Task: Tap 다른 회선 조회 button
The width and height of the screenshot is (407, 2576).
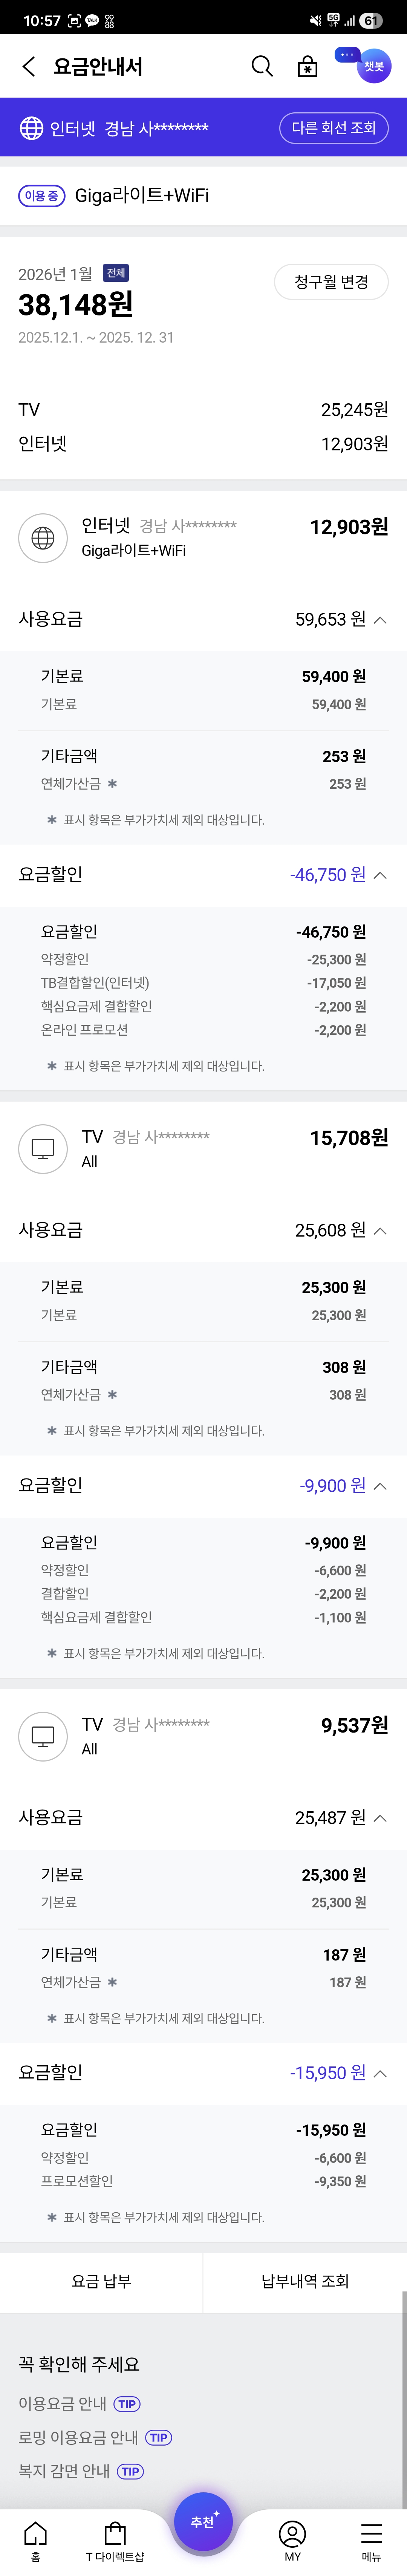Action: point(333,128)
